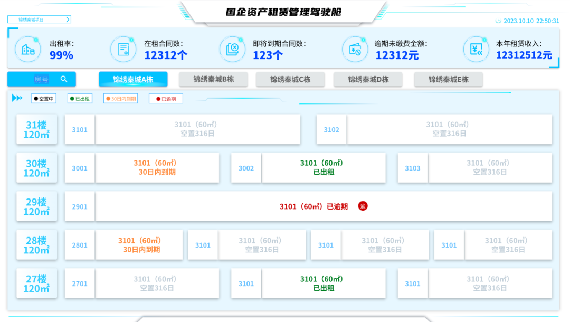The image size is (570, 322).
Task: Toggle the 空置中 status filter
Action: pos(44,98)
